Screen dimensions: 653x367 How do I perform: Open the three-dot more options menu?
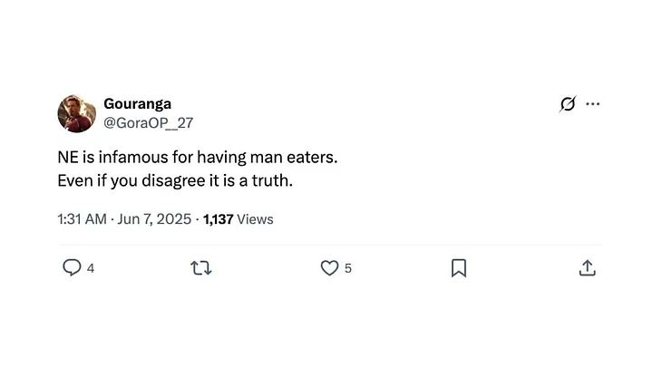click(x=593, y=104)
